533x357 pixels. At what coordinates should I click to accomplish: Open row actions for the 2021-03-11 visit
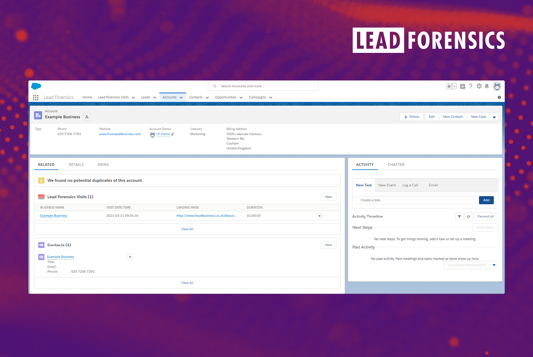point(320,216)
